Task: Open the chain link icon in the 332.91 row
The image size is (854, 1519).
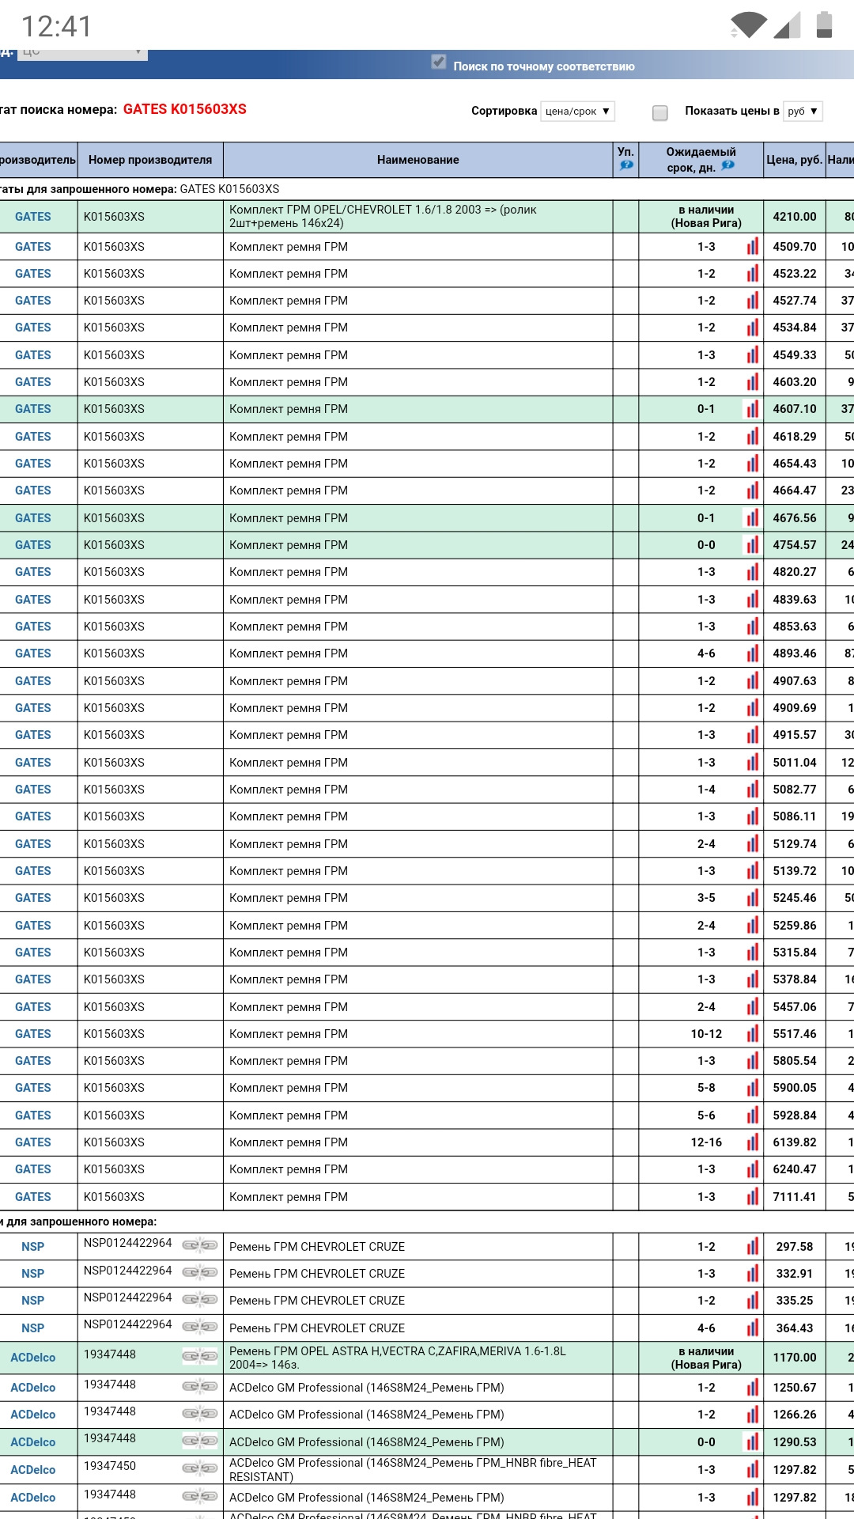Action: click(200, 1272)
